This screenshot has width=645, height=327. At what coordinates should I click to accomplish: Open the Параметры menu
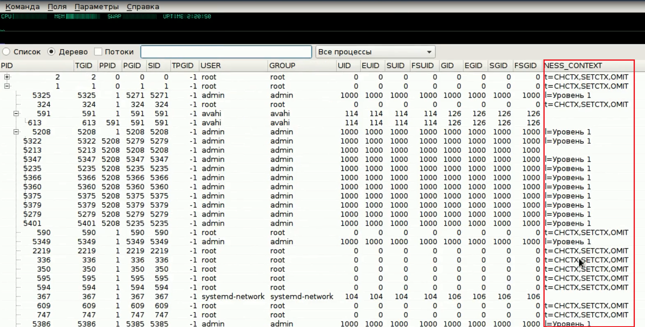coord(97,7)
